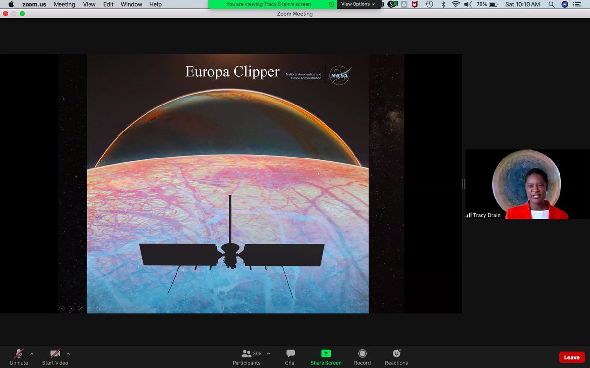Start recording with the Record button

point(362,357)
